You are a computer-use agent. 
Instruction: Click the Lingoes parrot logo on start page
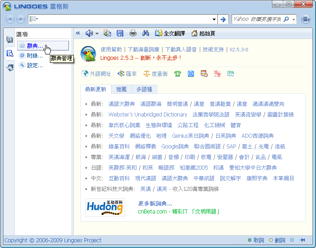[88, 54]
